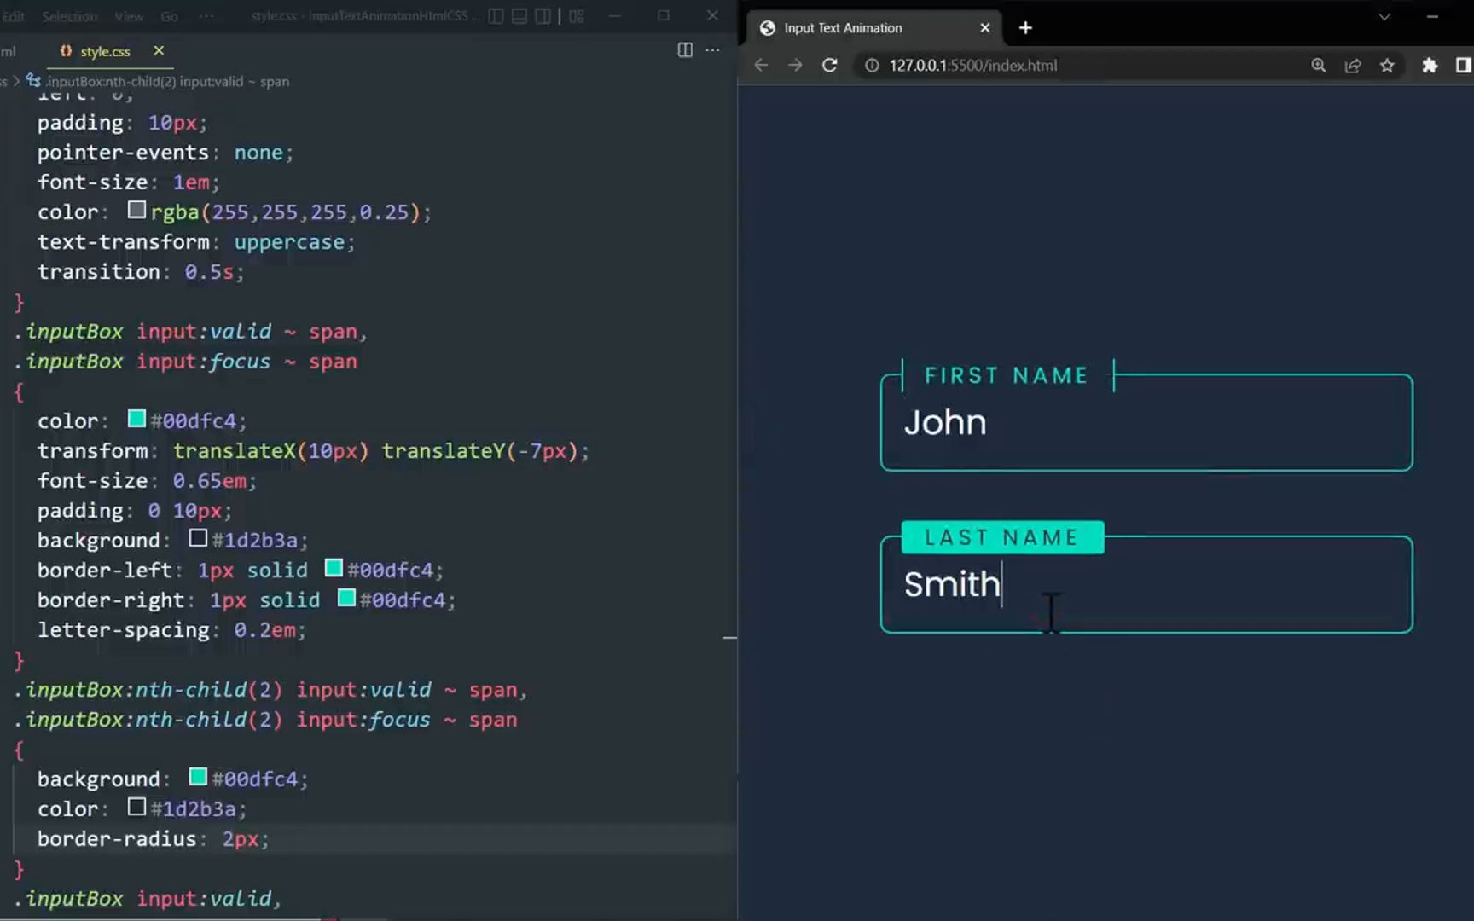Open customize layout icon in title bar

pos(577,16)
